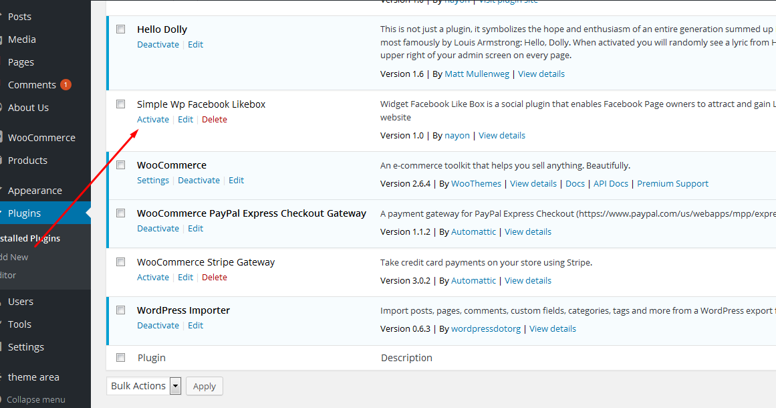776x408 pixels.
Task: Click the Plugin column footer heading
Action: (x=152, y=357)
